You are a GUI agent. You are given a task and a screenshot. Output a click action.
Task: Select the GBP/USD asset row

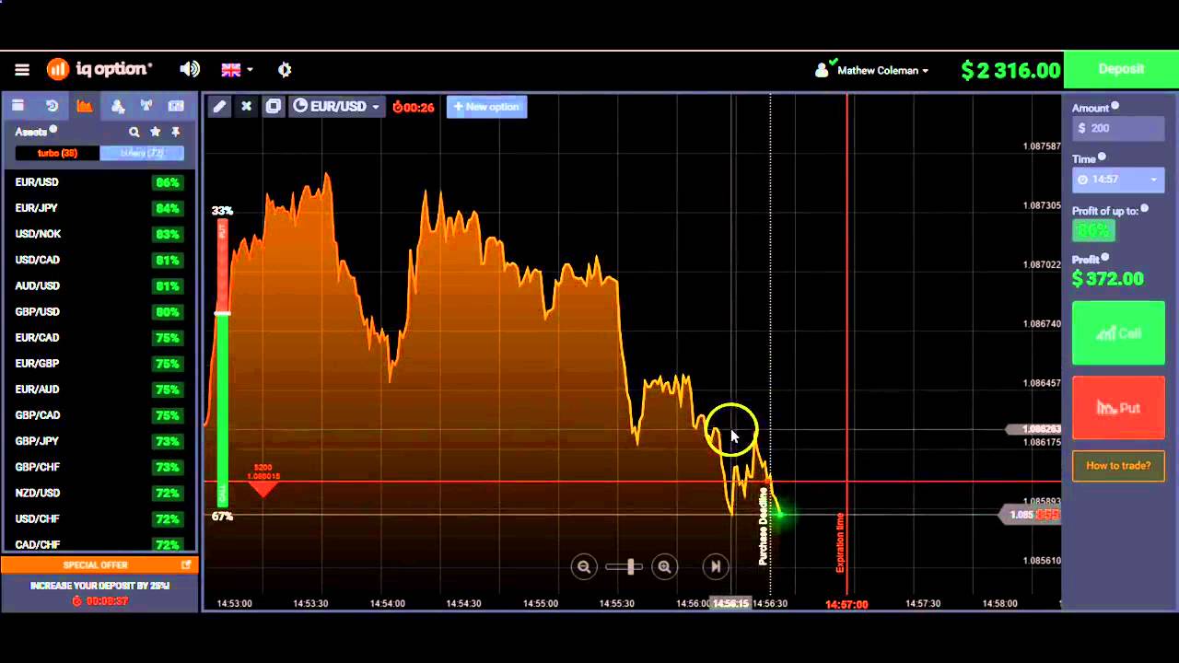pyautogui.click(x=98, y=311)
